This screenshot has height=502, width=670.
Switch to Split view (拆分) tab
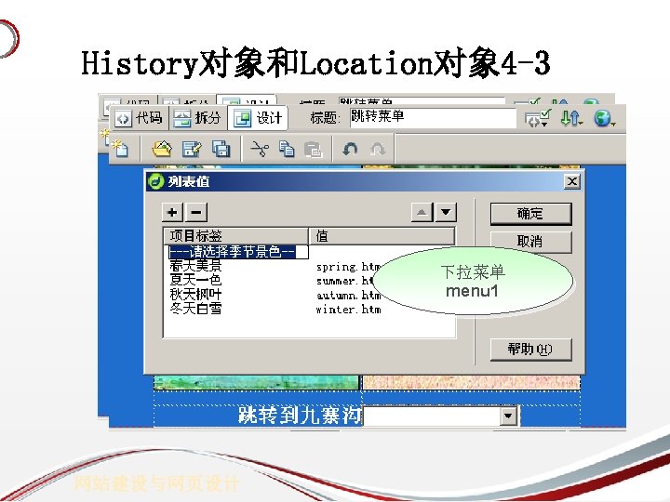coord(198,118)
